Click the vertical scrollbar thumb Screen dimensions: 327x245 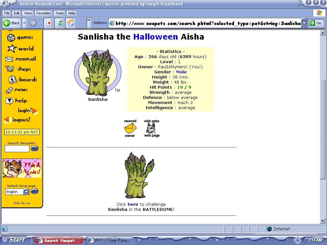(323, 129)
